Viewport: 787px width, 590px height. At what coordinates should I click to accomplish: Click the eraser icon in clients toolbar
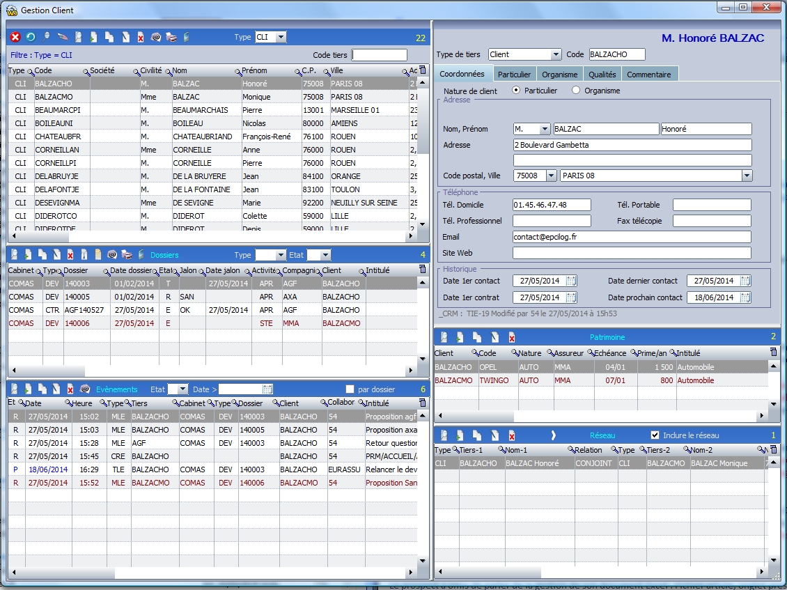click(x=62, y=37)
